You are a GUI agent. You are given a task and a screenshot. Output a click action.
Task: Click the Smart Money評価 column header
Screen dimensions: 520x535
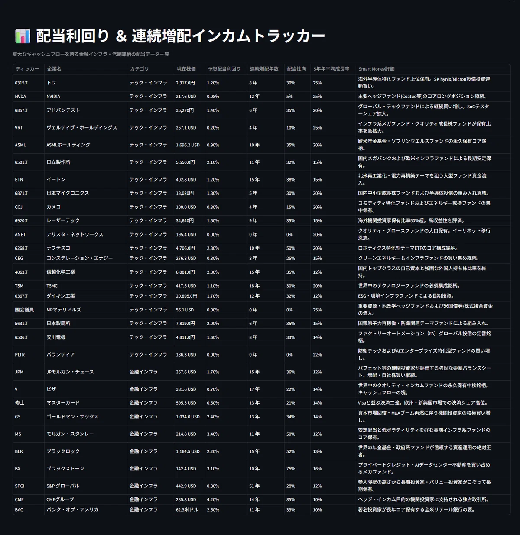click(x=433, y=69)
